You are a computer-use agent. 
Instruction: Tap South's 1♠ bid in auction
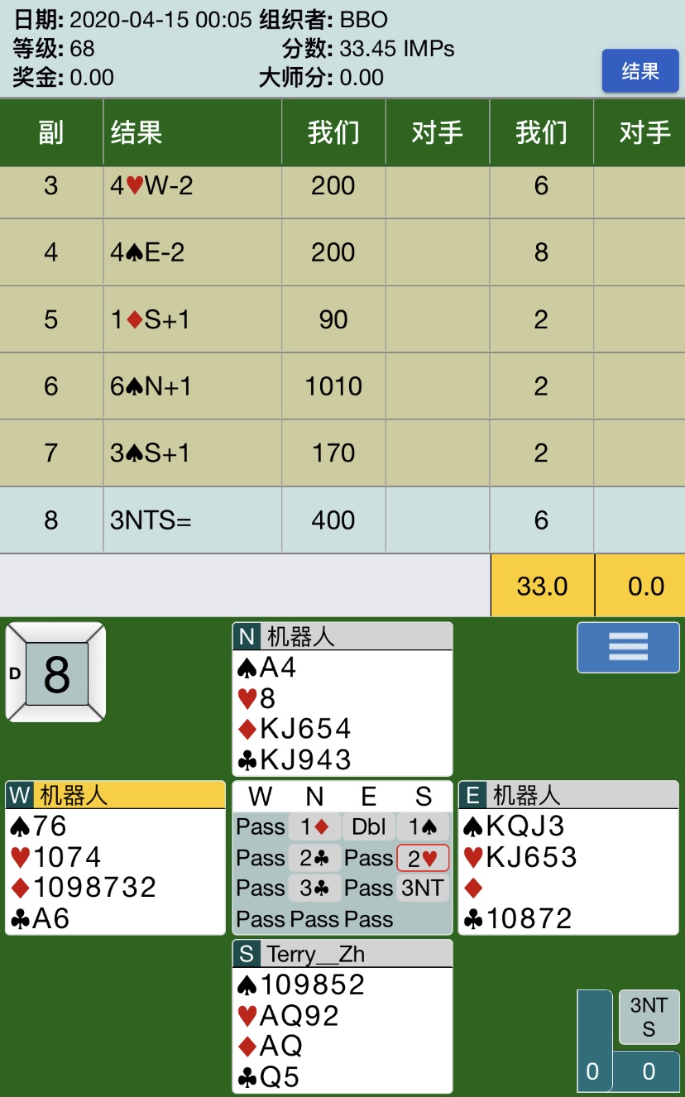tap(423, 826)
